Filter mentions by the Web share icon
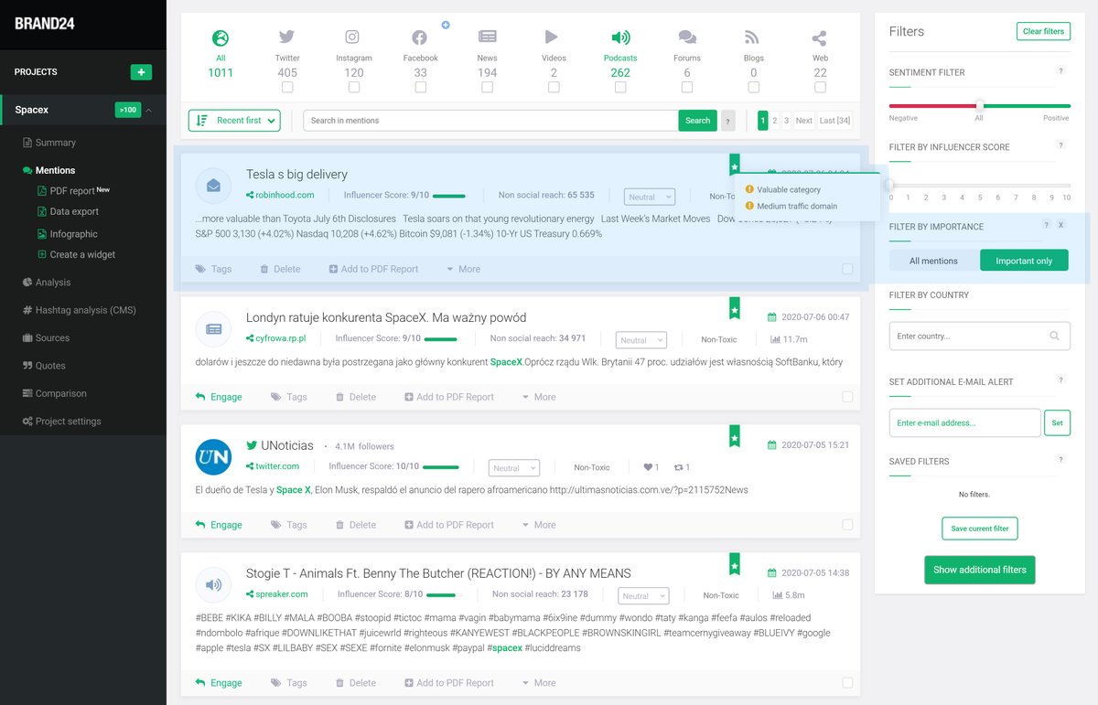The image size is (1098, 705). [819, 38]
